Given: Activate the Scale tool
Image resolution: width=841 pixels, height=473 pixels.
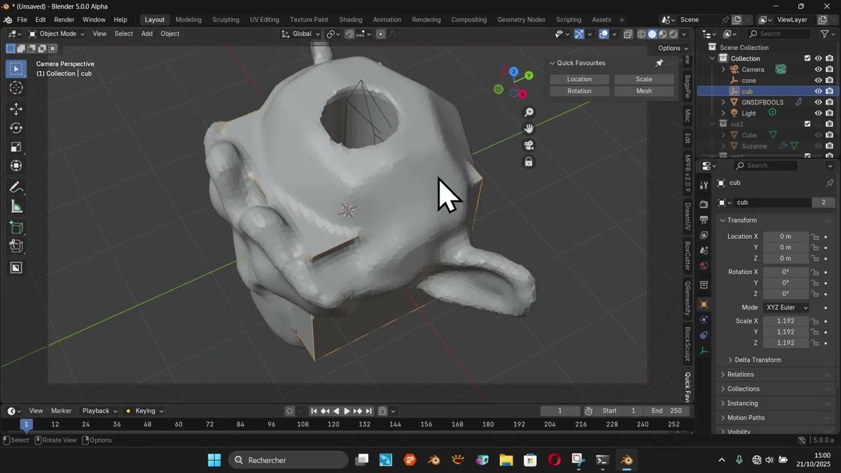Looking at the screenshot, I should pos(16,147).
